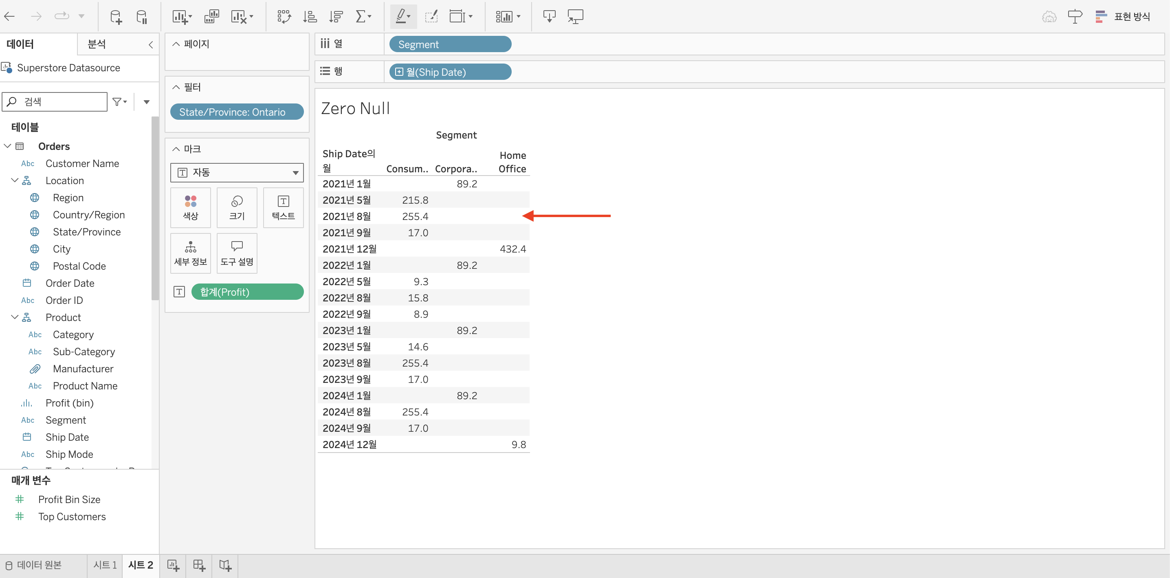Click the 합계(Profit) pill on Marks card
The width and height of the screenshot is (1170, 578).
pos(247,292)
